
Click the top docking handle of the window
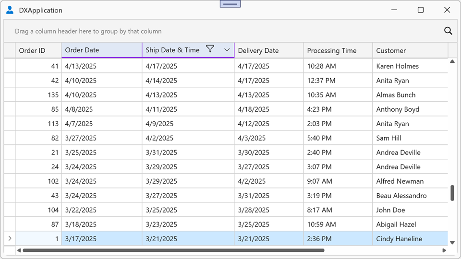pos(230,4)
